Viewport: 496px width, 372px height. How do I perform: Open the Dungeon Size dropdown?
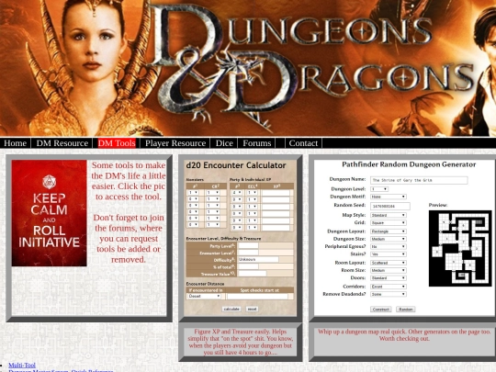coord(389,239)
